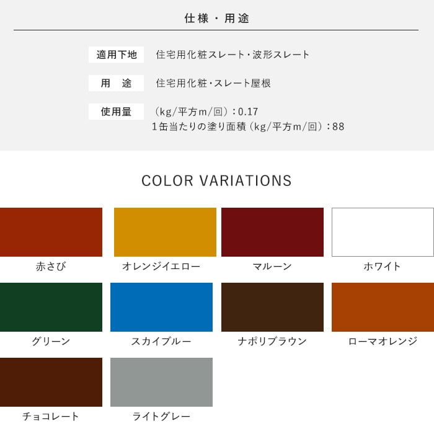The width and height of the screenshot is (434, 434).
Task: Click the 住宅用化粧・スレート屋根 text
Action: pyautogui.click(x=213, y=83)
